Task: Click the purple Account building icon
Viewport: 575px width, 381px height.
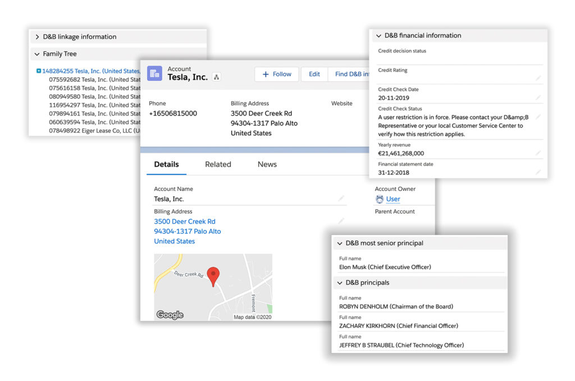Action: 154,74
